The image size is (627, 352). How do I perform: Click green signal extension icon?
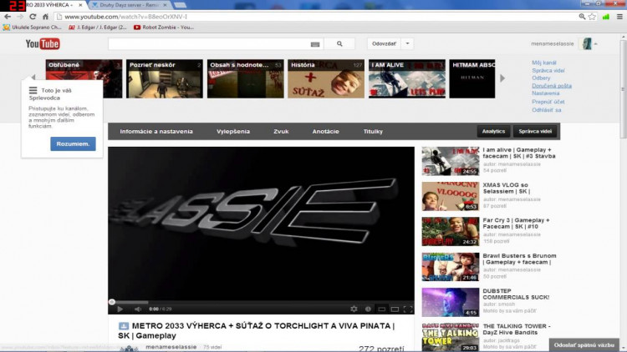pos(606,17)
